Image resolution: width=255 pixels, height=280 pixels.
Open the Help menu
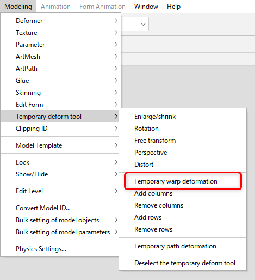tap(173, 7)
